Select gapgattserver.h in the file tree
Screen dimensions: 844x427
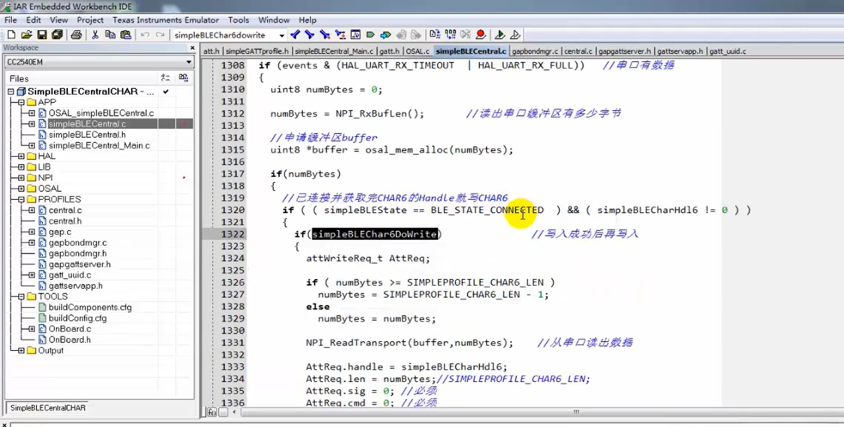point(79,264)
